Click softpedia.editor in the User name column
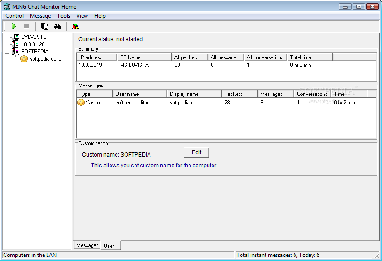 point(132,103)
